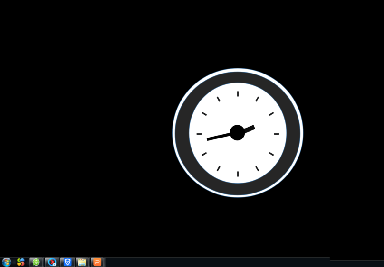The image size is (384, 267).
Task: Open the Windows Start menu orb
Action: [x=7, y=262]
